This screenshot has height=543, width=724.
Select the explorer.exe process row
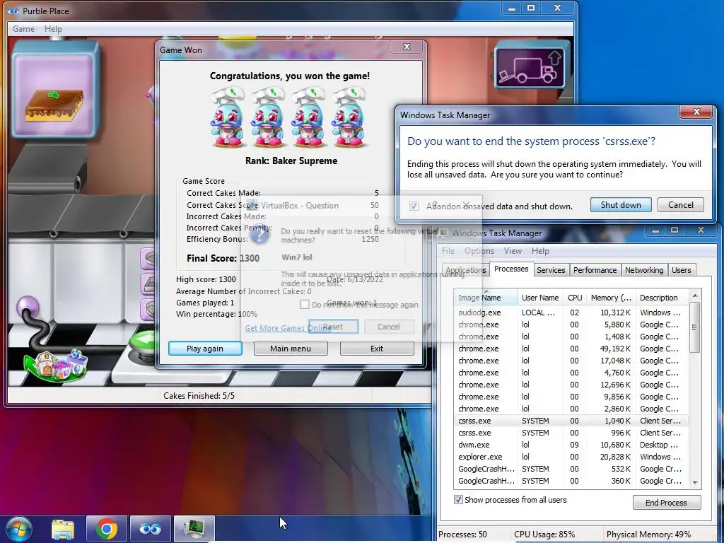coord(571,457)
